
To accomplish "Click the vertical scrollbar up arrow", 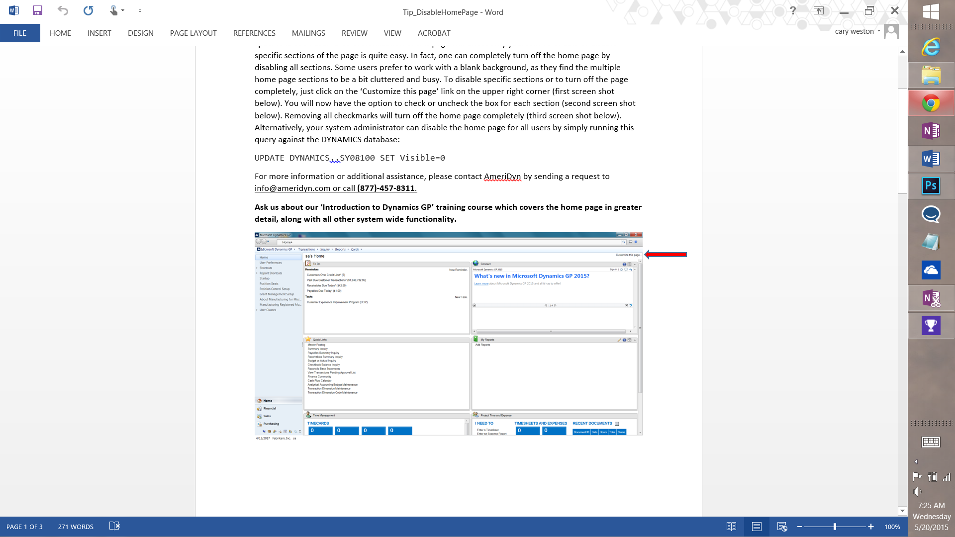I will (902, 51).
